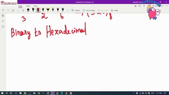Select the Eraser tool

(x=28, y=10)
